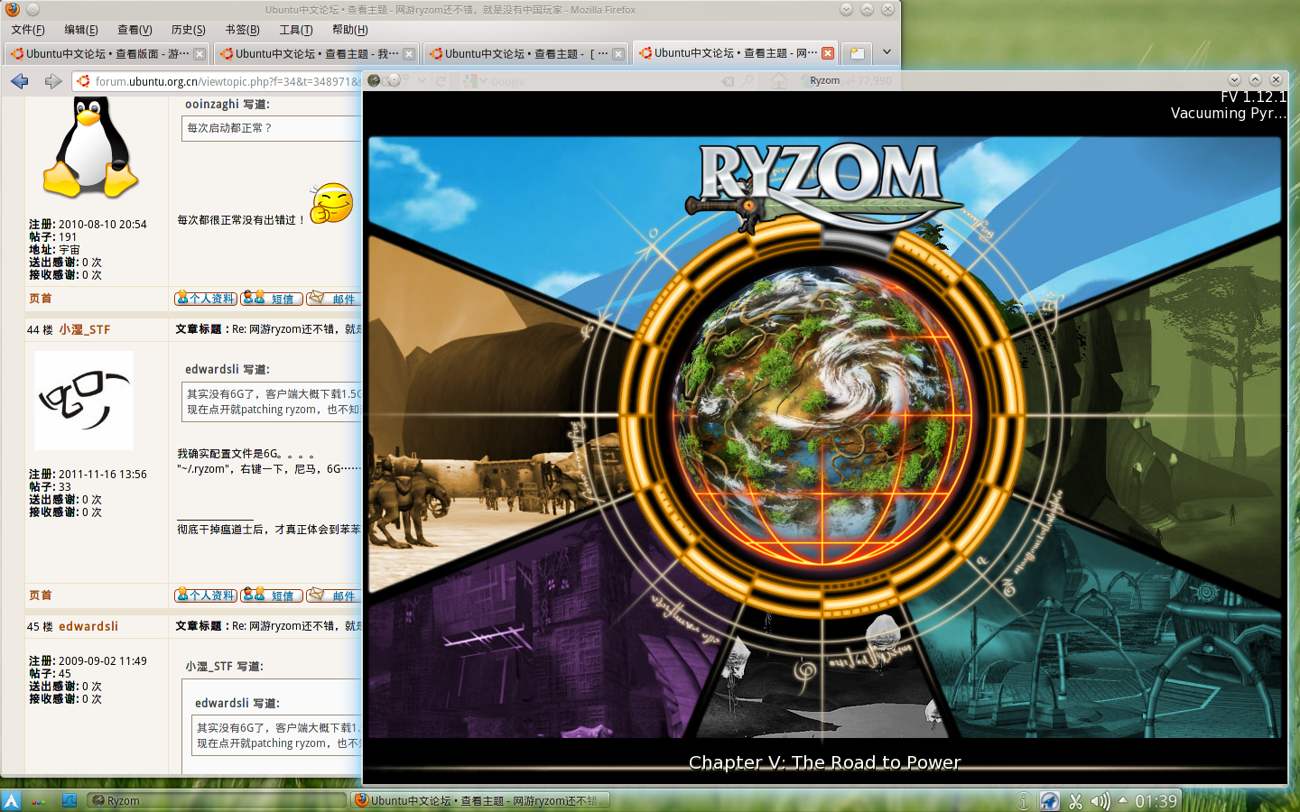1300x812 pixels.
Task: Click the 44 楼 post number label
Action: point(40,330)
